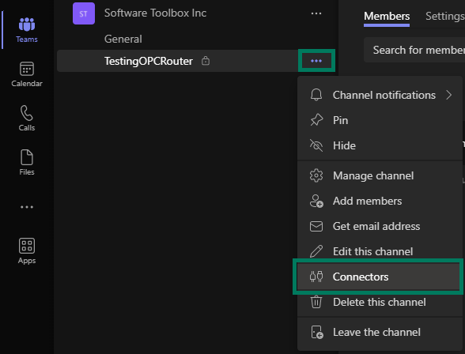The width and height of the screenshot is (465, 354).
Task: Select Edit this channel option
Action: tap(380, 251)
